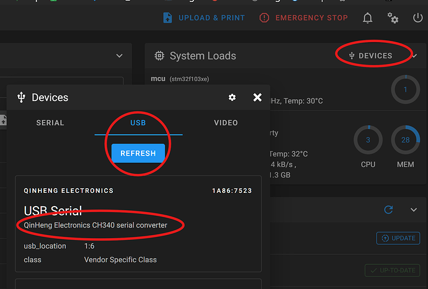This screenshot has width=428, height=289.
Task: Select the USB tab
Action: pyautogui.click(x=138, y=123)
